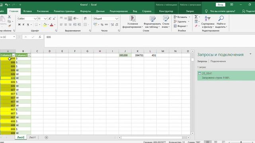
Task: Click the Format Painter brush icon
Action: click(10, 25)
